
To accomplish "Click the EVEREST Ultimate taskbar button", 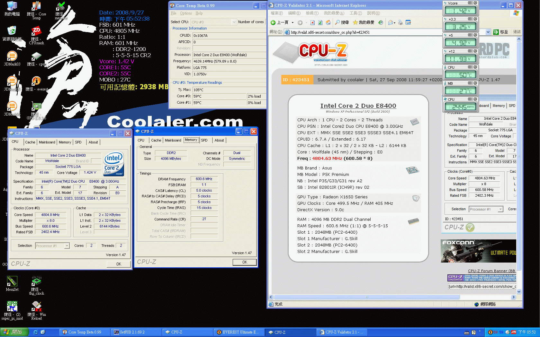I will pos(239,332).
